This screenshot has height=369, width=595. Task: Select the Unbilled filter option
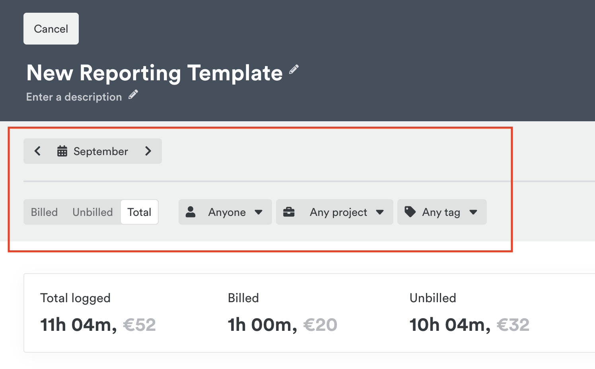[92, 212]
